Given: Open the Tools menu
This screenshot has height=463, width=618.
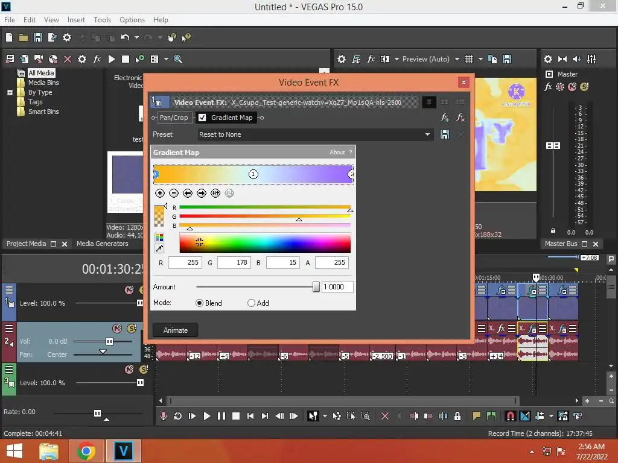Looking at the screenshot, I should 102,20.
